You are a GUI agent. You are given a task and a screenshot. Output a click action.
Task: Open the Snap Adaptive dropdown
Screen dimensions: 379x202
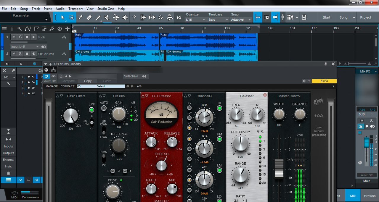[241, 20]
